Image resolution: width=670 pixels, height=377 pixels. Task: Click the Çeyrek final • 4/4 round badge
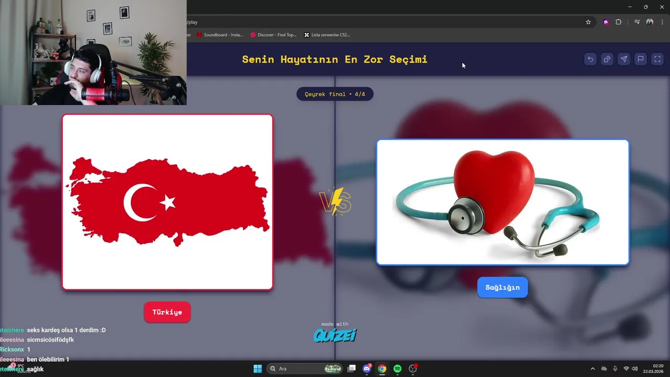335,94
